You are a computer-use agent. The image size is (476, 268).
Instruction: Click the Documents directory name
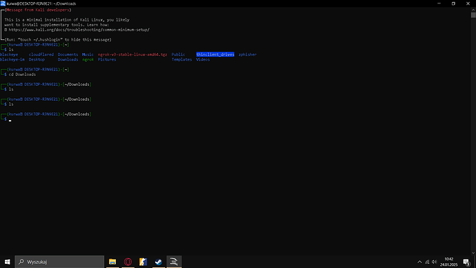(68, 55)
